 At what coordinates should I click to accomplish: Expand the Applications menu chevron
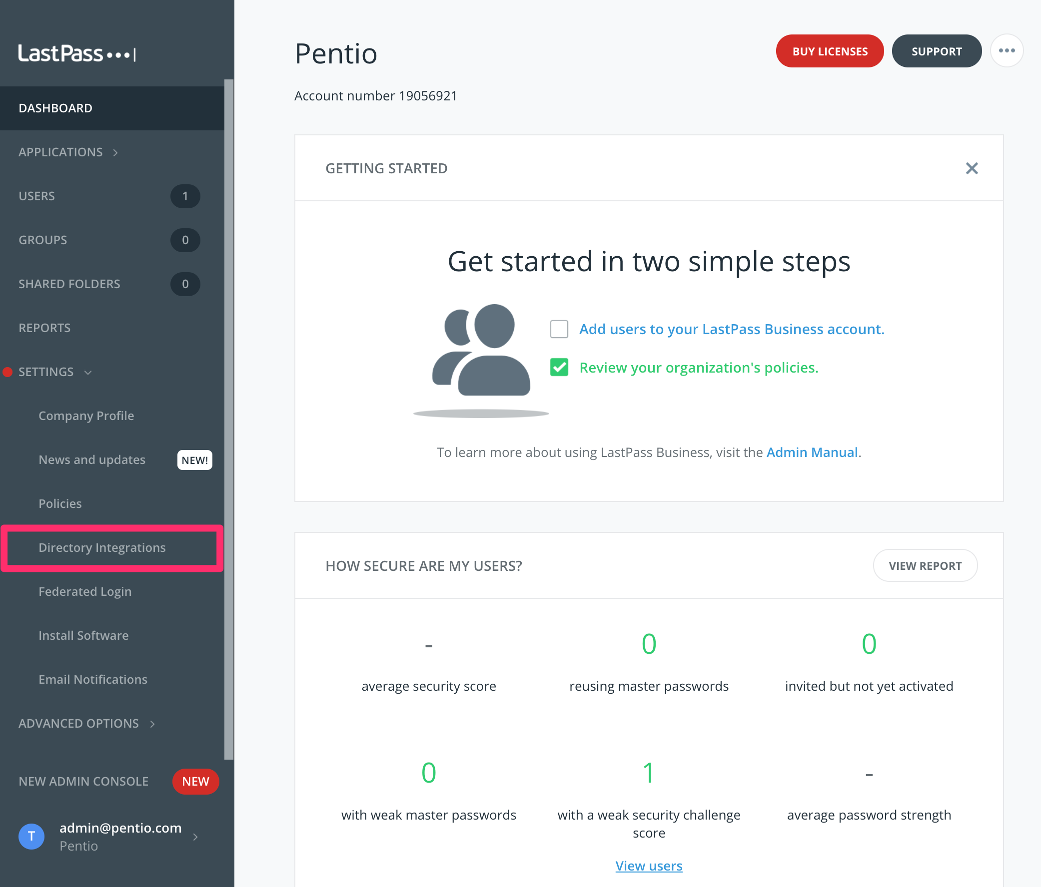(115, 153)
